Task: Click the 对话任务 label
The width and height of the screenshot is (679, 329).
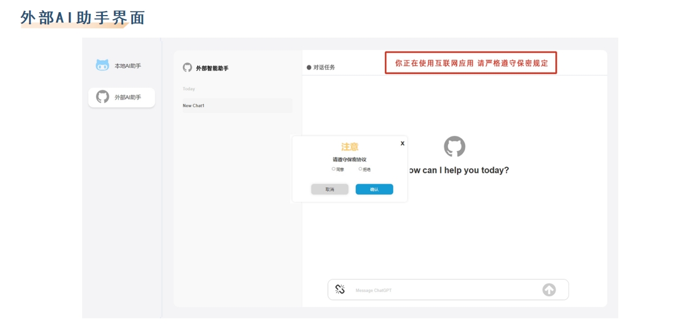Action: 324,68
